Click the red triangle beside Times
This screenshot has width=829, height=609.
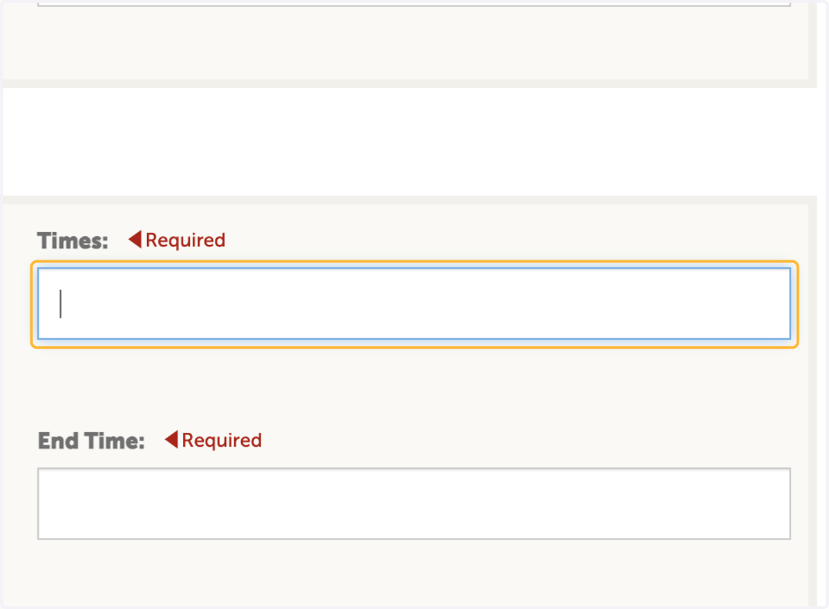(x=135, y=240)
